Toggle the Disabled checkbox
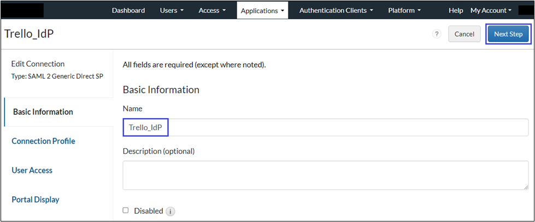 126,211
